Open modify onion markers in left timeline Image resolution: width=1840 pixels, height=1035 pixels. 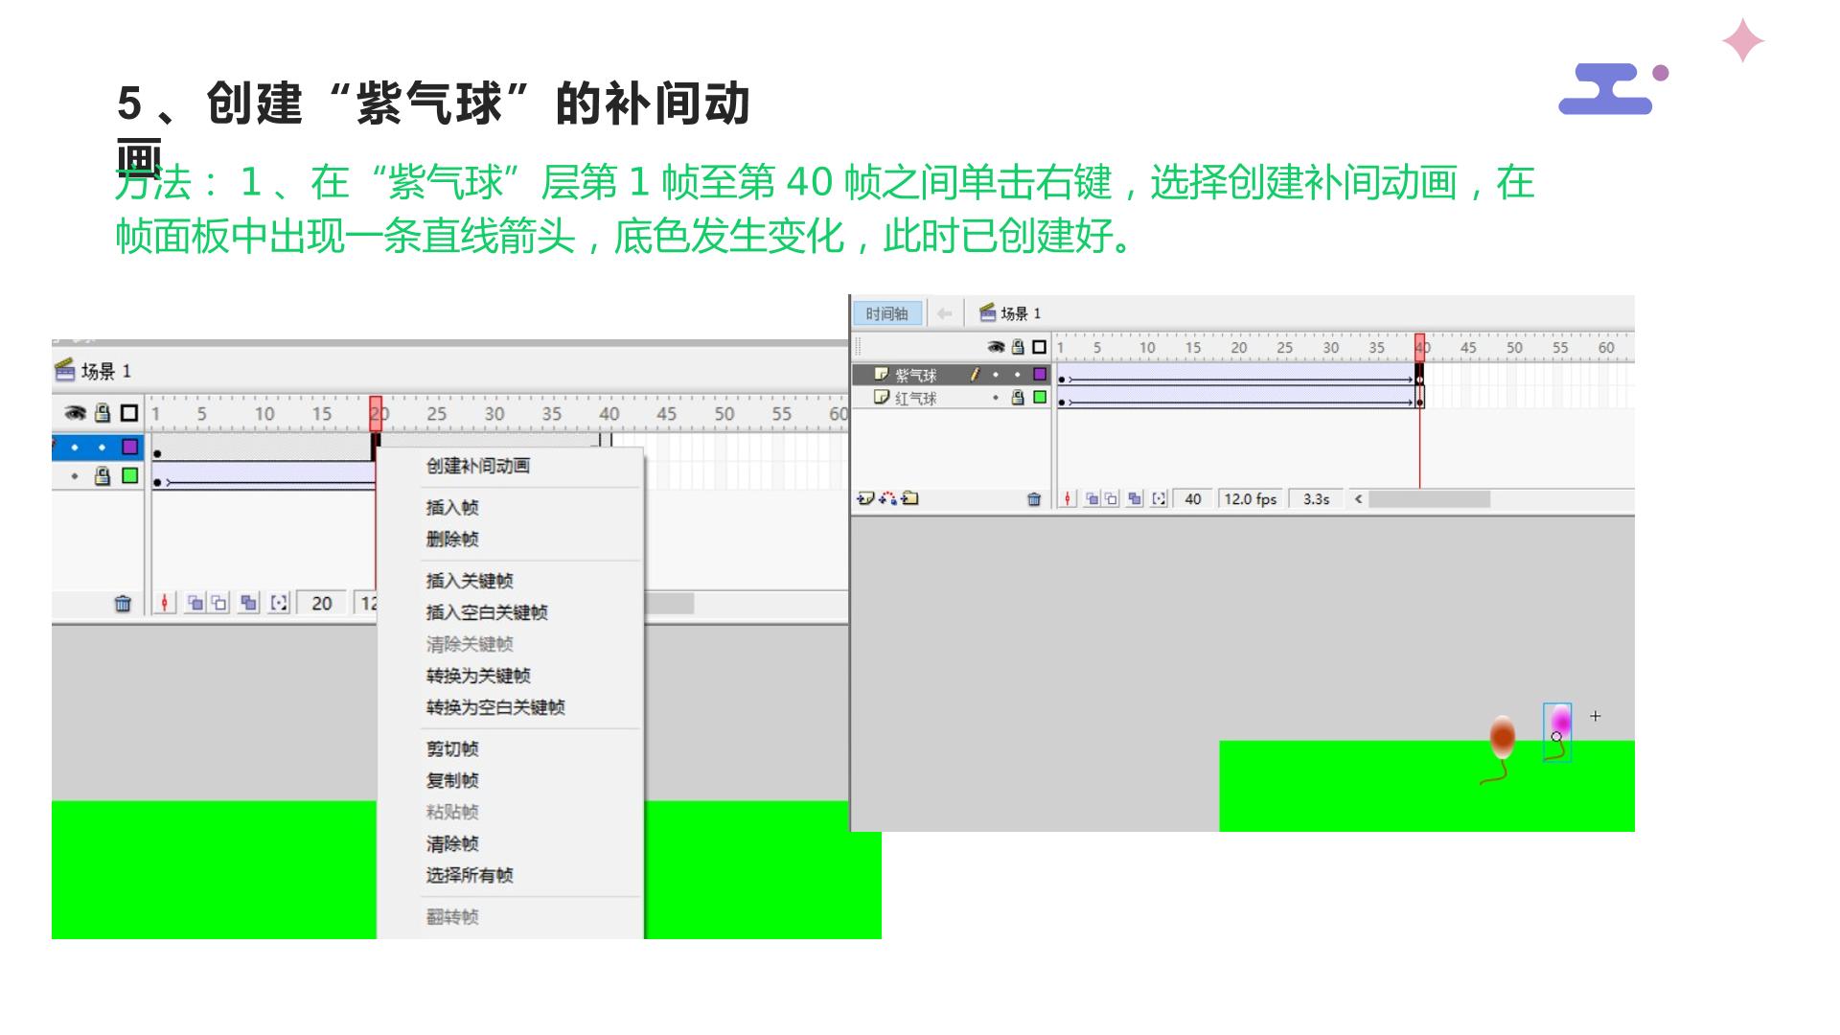(x=279, y=603)
